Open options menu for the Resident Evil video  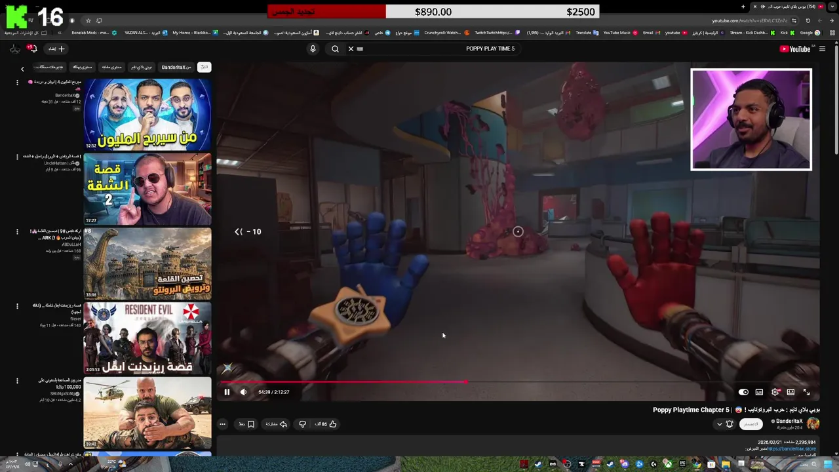click(x=17, y=305)
